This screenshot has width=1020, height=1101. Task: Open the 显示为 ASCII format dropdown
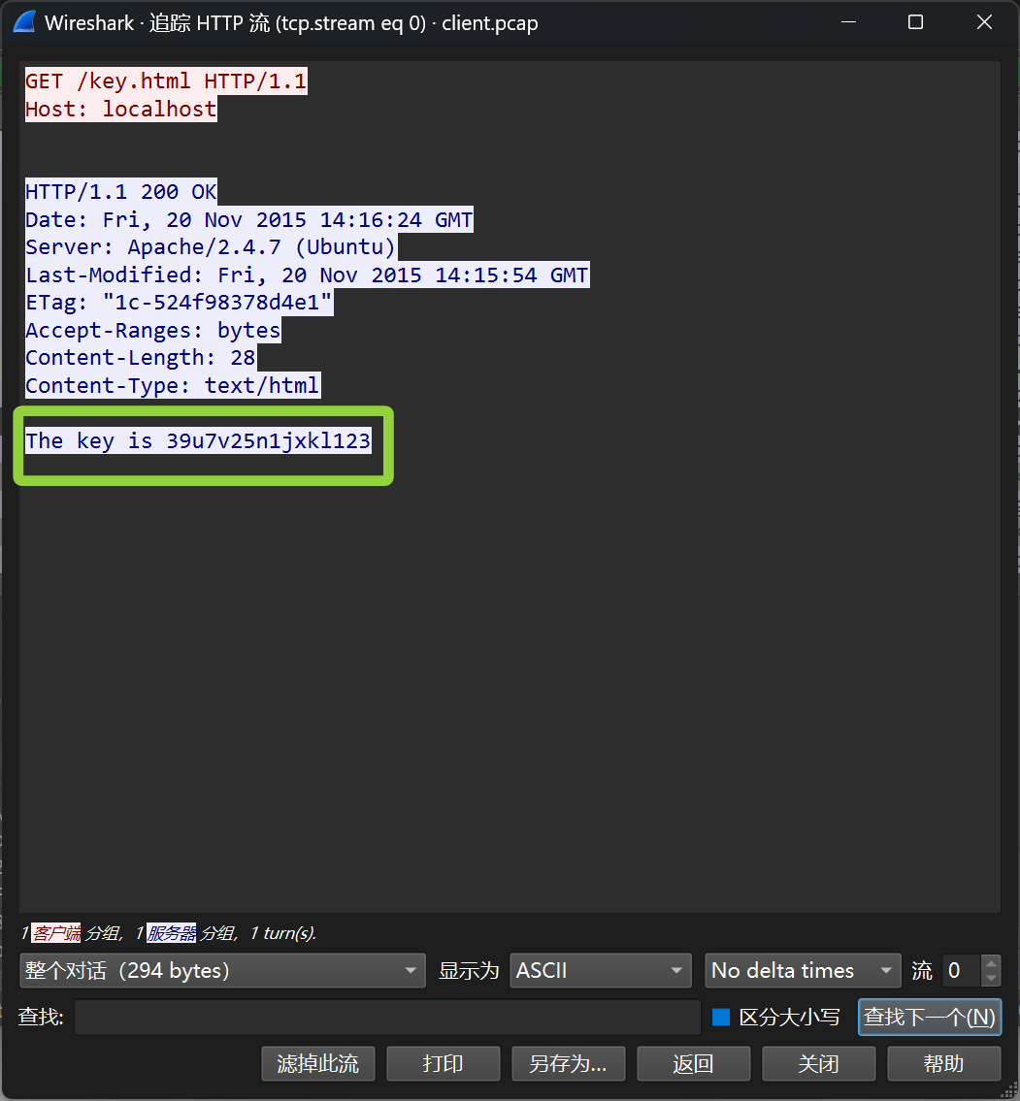600,970
